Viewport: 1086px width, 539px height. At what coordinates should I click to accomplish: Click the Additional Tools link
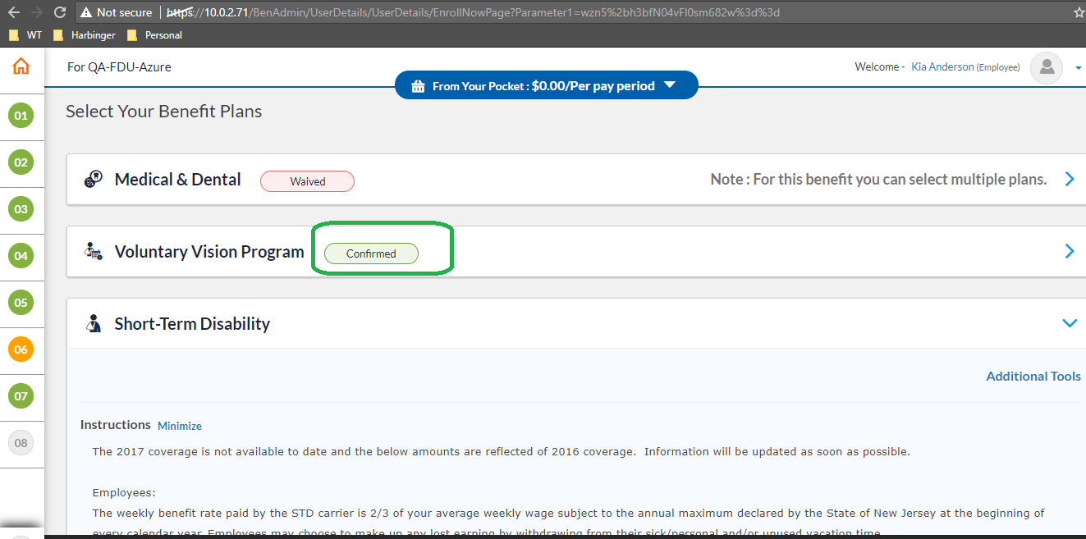pos(1033,376)
